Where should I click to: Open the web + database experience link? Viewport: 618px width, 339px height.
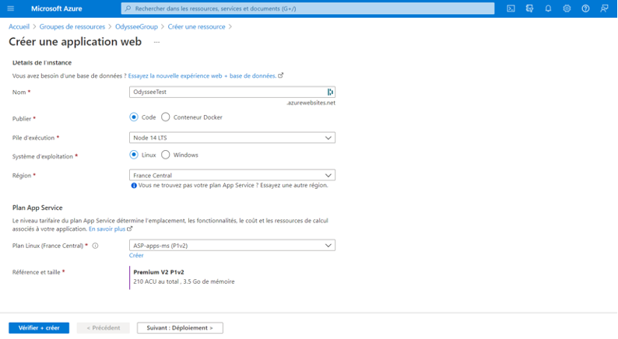click(x=202, y=75)
